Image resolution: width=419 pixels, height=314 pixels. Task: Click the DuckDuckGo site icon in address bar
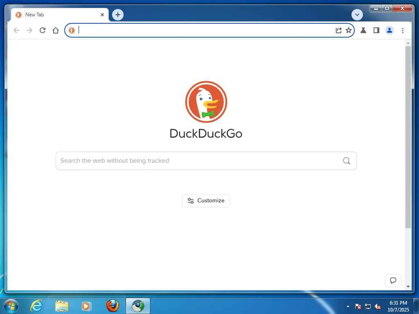point(72,30)
